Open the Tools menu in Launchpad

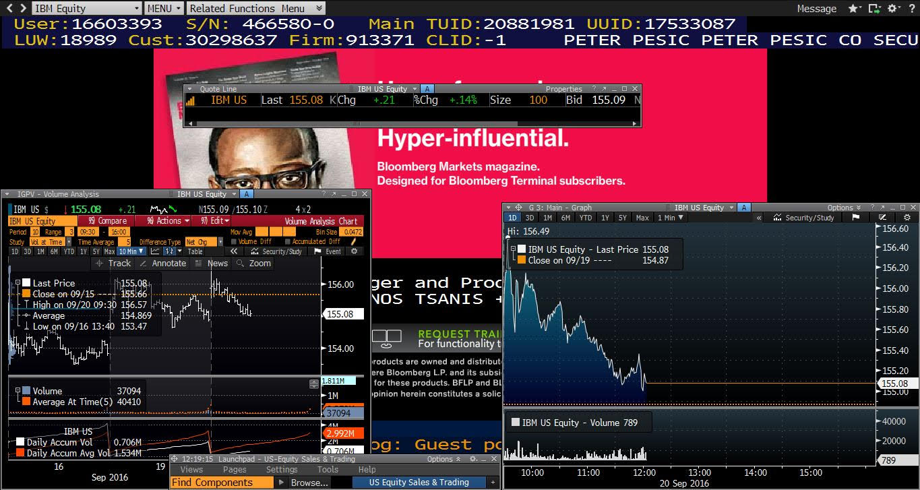328,469
